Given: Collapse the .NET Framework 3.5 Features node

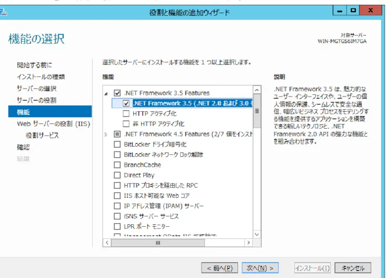Looking at the screenshot, I should click(x=106, y=94).
